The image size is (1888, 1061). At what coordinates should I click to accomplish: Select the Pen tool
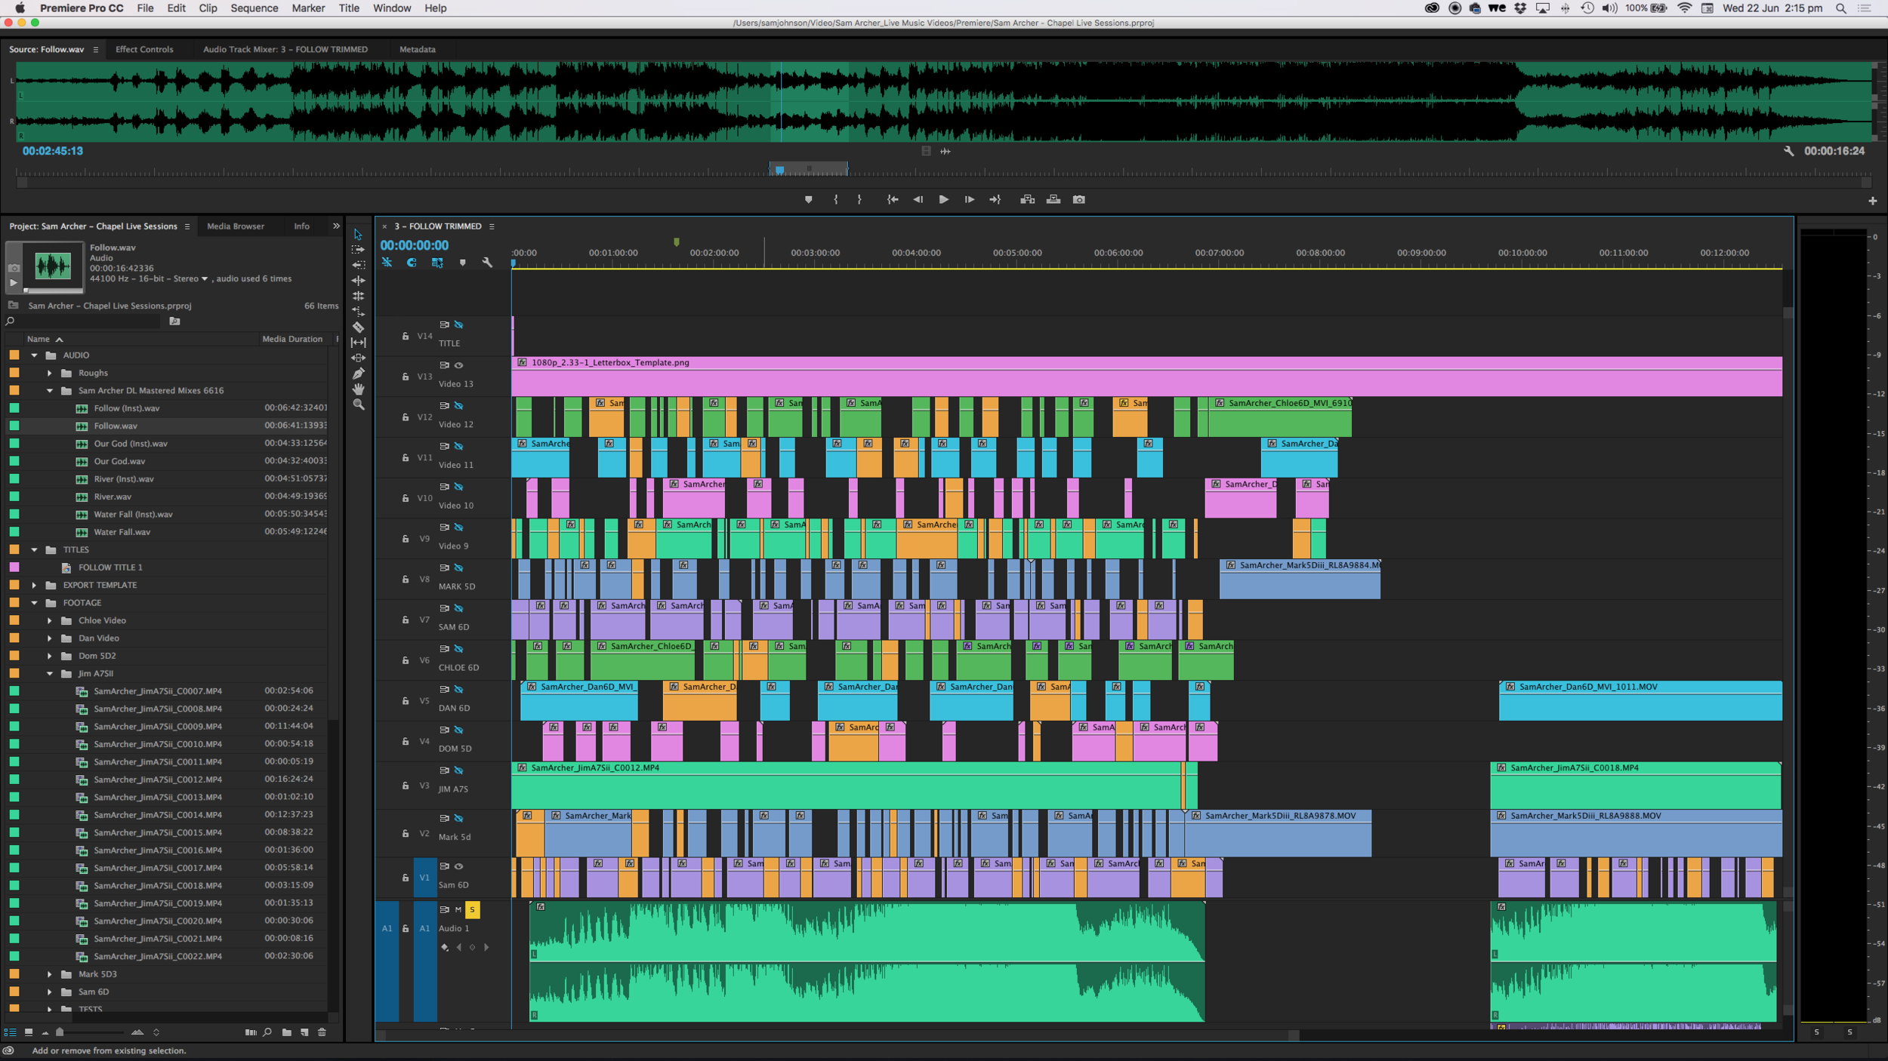click(x=358, y=373)
